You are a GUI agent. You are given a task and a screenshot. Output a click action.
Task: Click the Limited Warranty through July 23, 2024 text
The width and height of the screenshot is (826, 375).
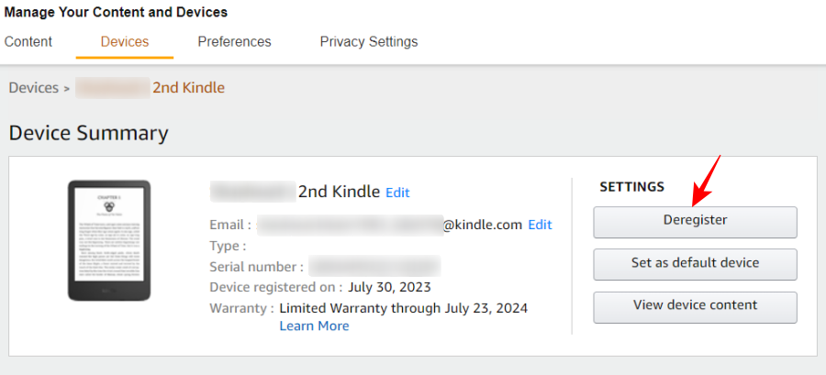[403, 308]
